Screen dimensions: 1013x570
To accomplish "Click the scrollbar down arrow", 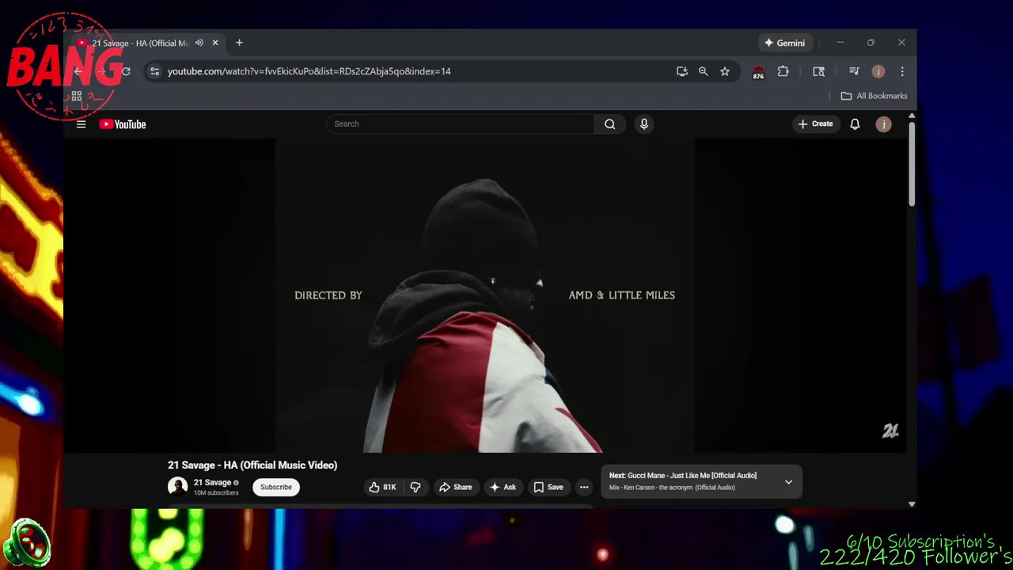I will tap(912, 503).
